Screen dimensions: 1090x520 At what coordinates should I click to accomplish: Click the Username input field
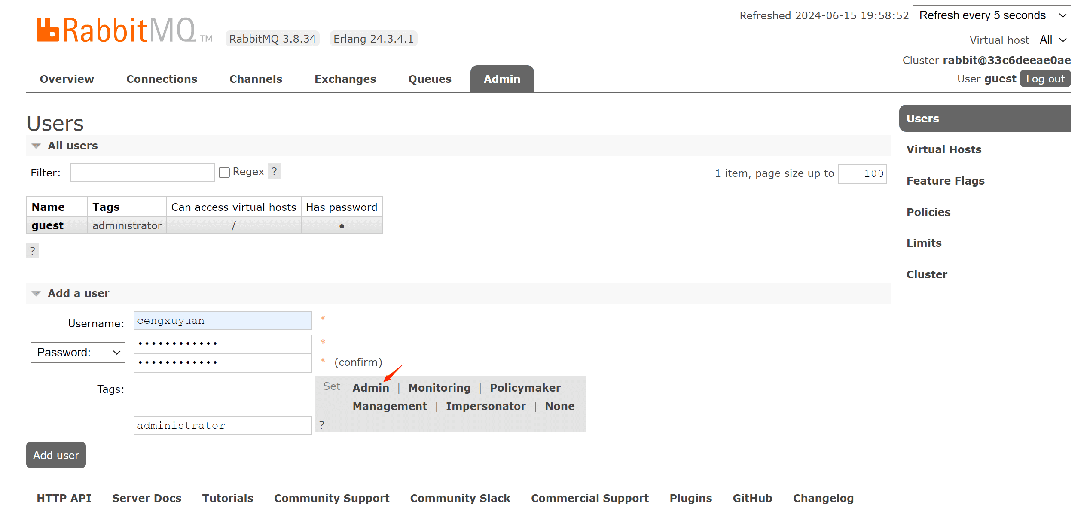(x=223, y=321)
